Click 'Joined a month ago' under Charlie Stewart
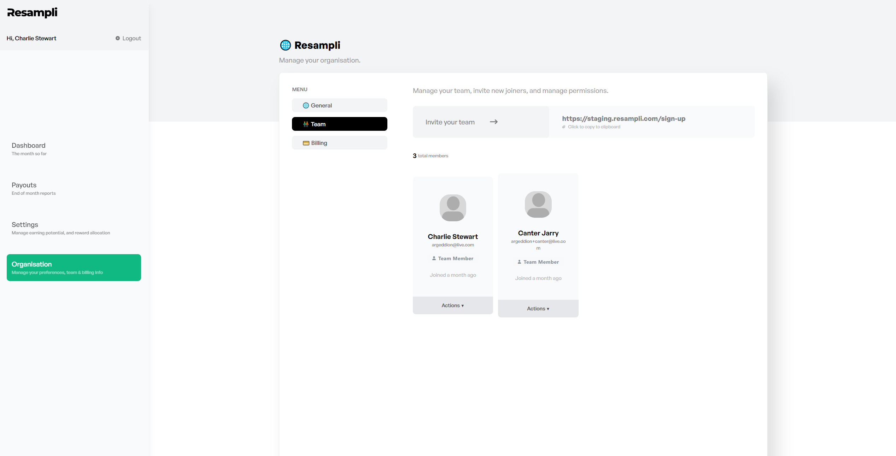 pyautogui.click(x=453, y=275)
